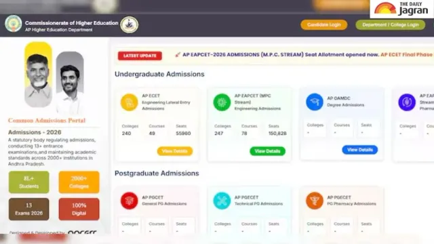
Task: Click the purple AP EAPCET pharmacy stream icon
Action: (x=407, y=102)
